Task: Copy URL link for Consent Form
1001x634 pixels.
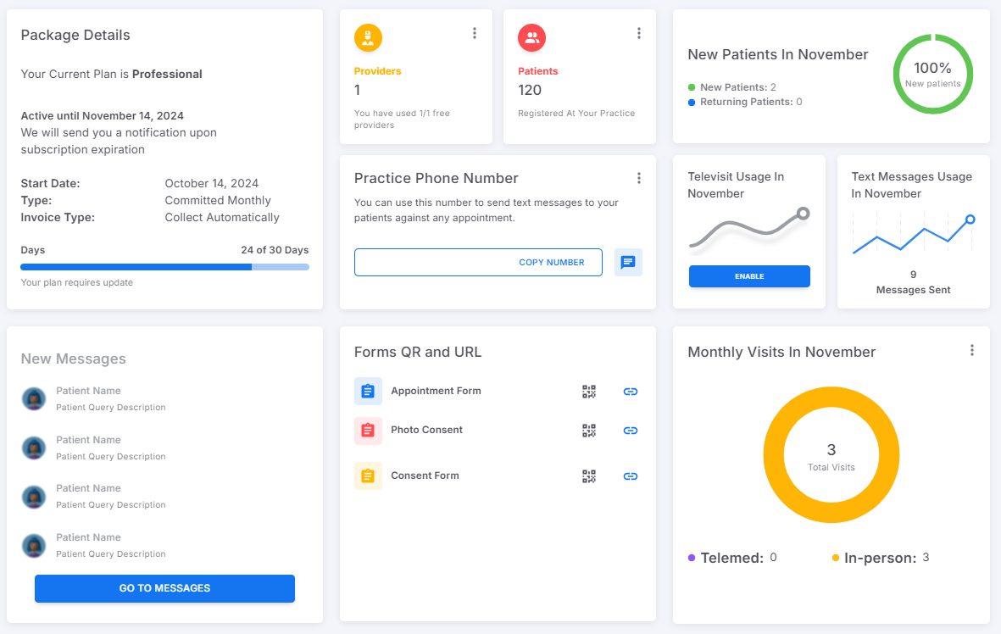Action: (x=630, y=475)
